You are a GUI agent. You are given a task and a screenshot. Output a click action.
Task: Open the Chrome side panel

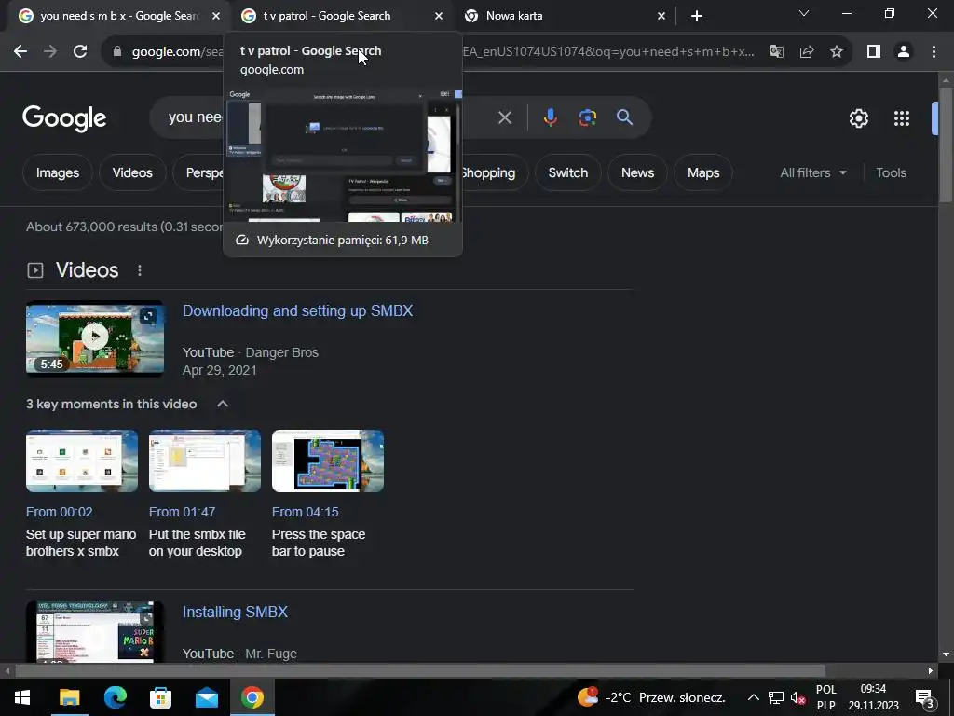pos(874,52)
